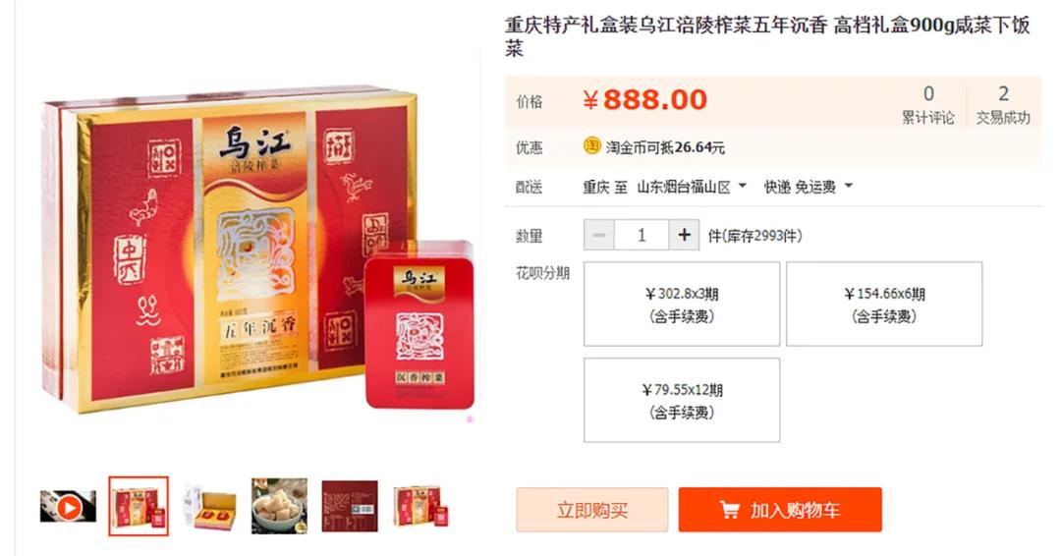Click 立即购买 buy now button

click(592, 509)
